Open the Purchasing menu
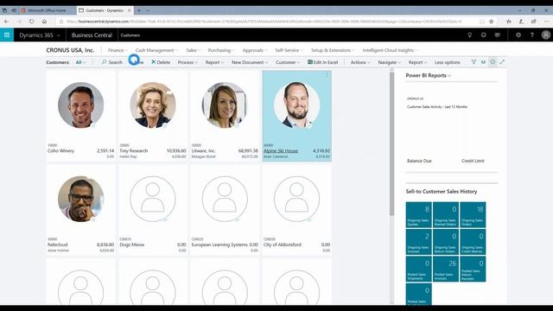This screenshot has width=553, height=311. coord(221,50)
